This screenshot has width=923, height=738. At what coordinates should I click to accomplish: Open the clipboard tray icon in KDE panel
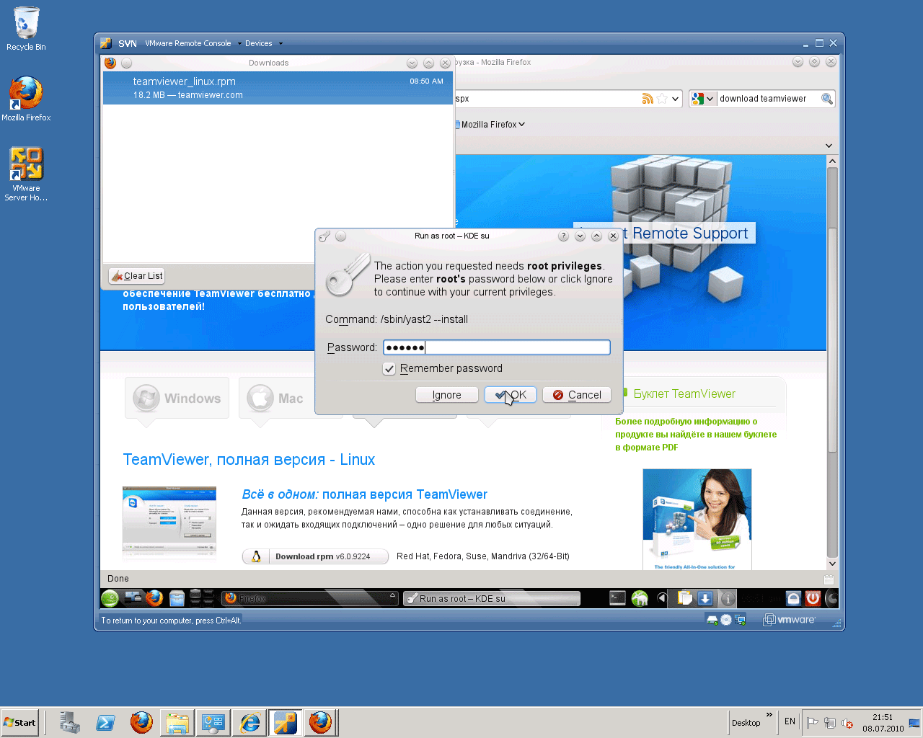[684, 598]
